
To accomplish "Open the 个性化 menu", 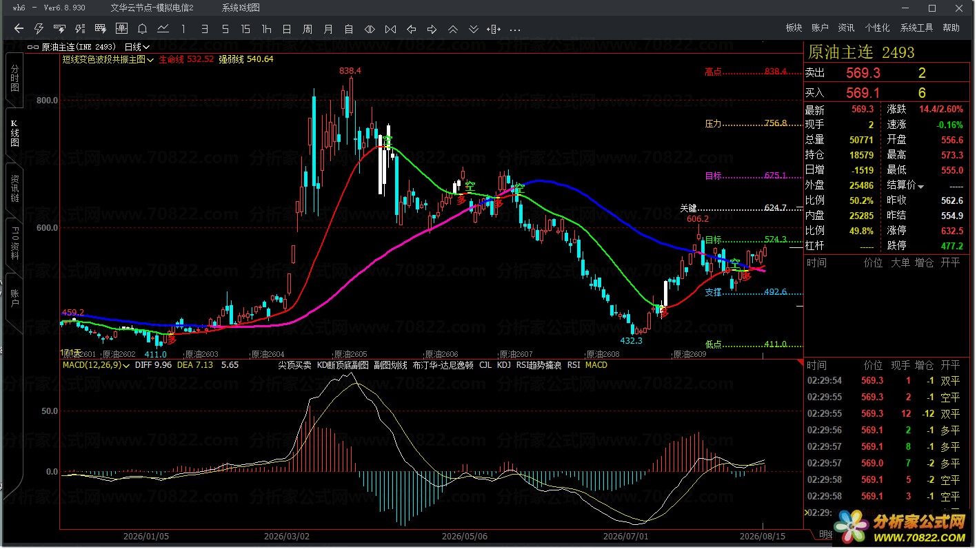I will click(x=877, y=28).
